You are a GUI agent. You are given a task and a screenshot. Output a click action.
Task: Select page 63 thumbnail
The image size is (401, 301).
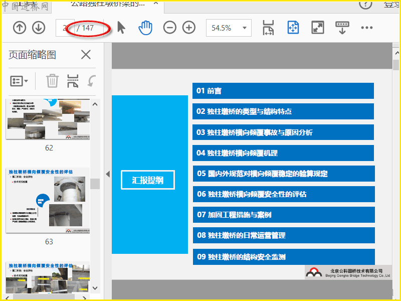point(48,200)
